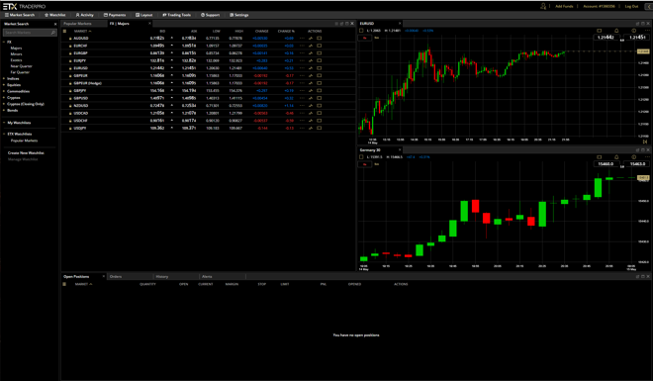Open EURUSD chart timeframe dropdown
653x381 pixels.
click(365, 38)
